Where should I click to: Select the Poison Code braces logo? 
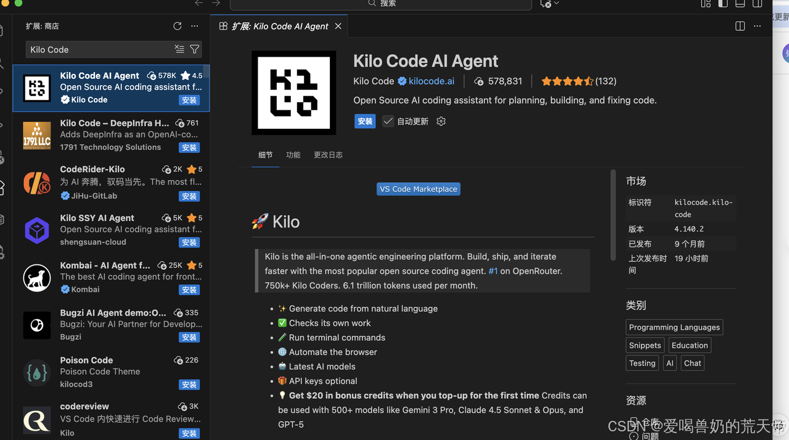[37, 373]
